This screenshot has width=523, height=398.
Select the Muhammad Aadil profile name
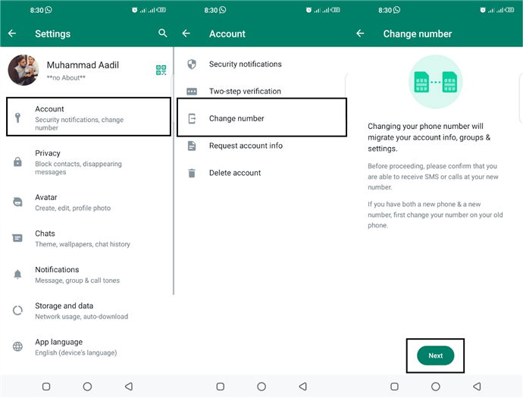coord(83,64)
